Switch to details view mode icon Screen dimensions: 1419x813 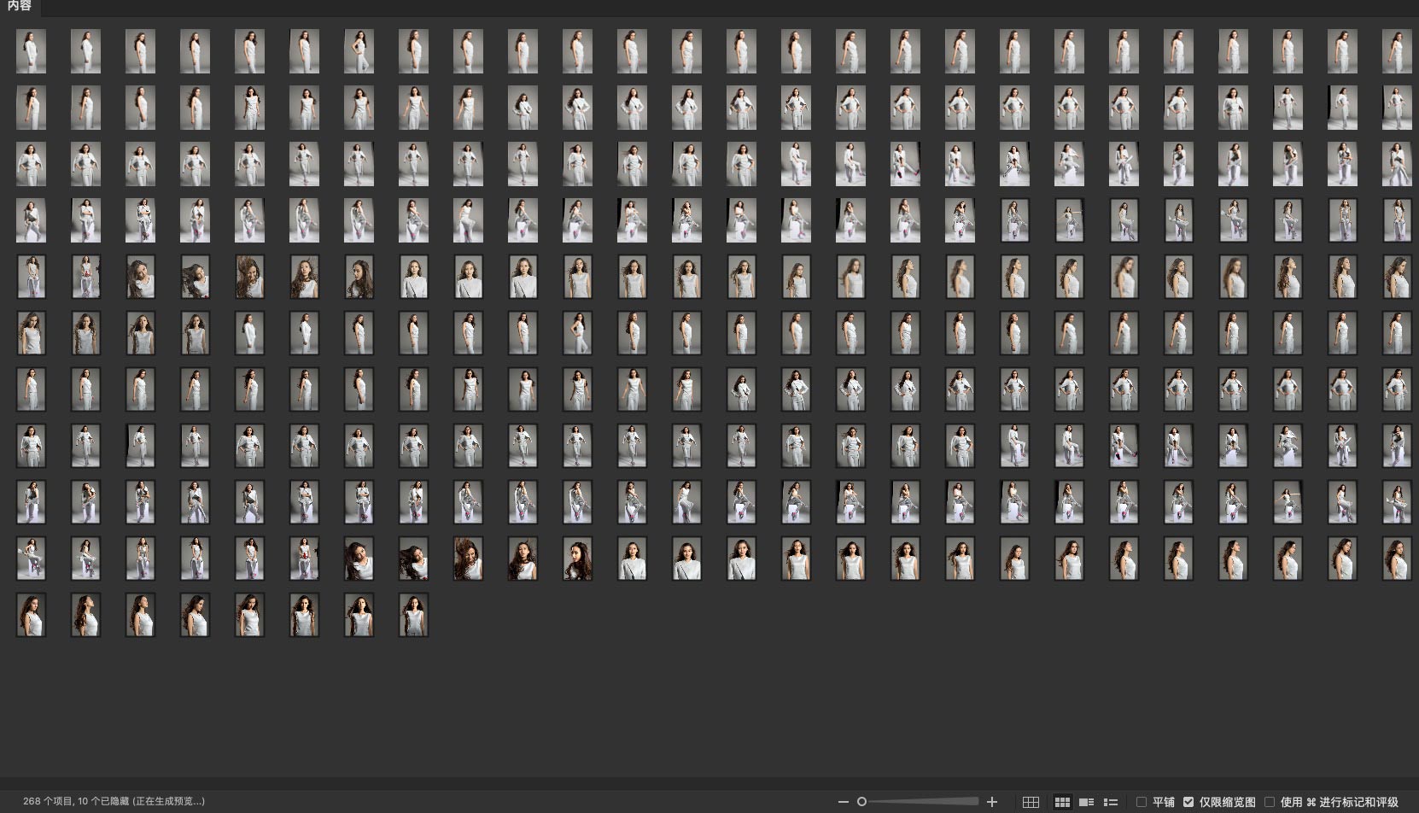[1086, 802]
